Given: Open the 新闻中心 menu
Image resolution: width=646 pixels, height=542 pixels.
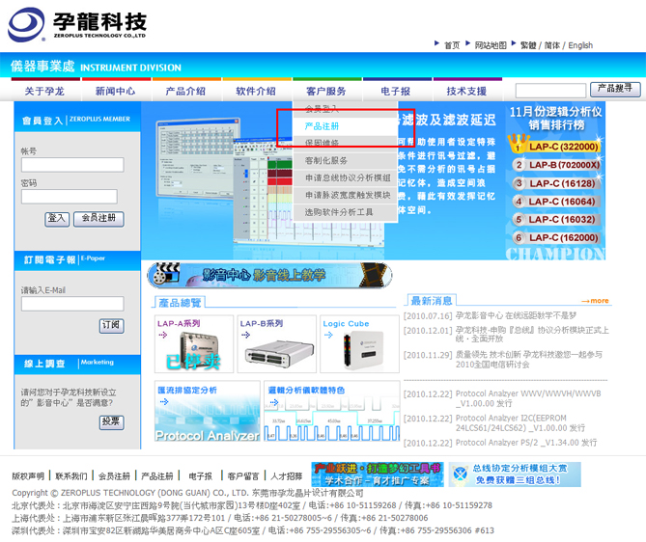Looking at the screenshot, I should coord(115,91).
